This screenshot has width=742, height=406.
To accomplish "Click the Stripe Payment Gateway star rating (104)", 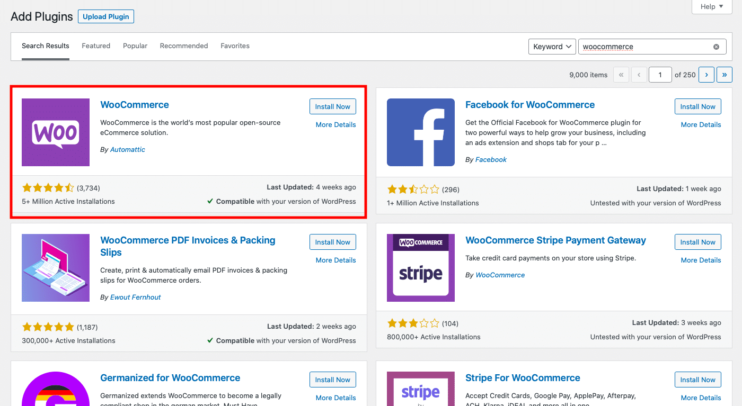I will [413, 323].
